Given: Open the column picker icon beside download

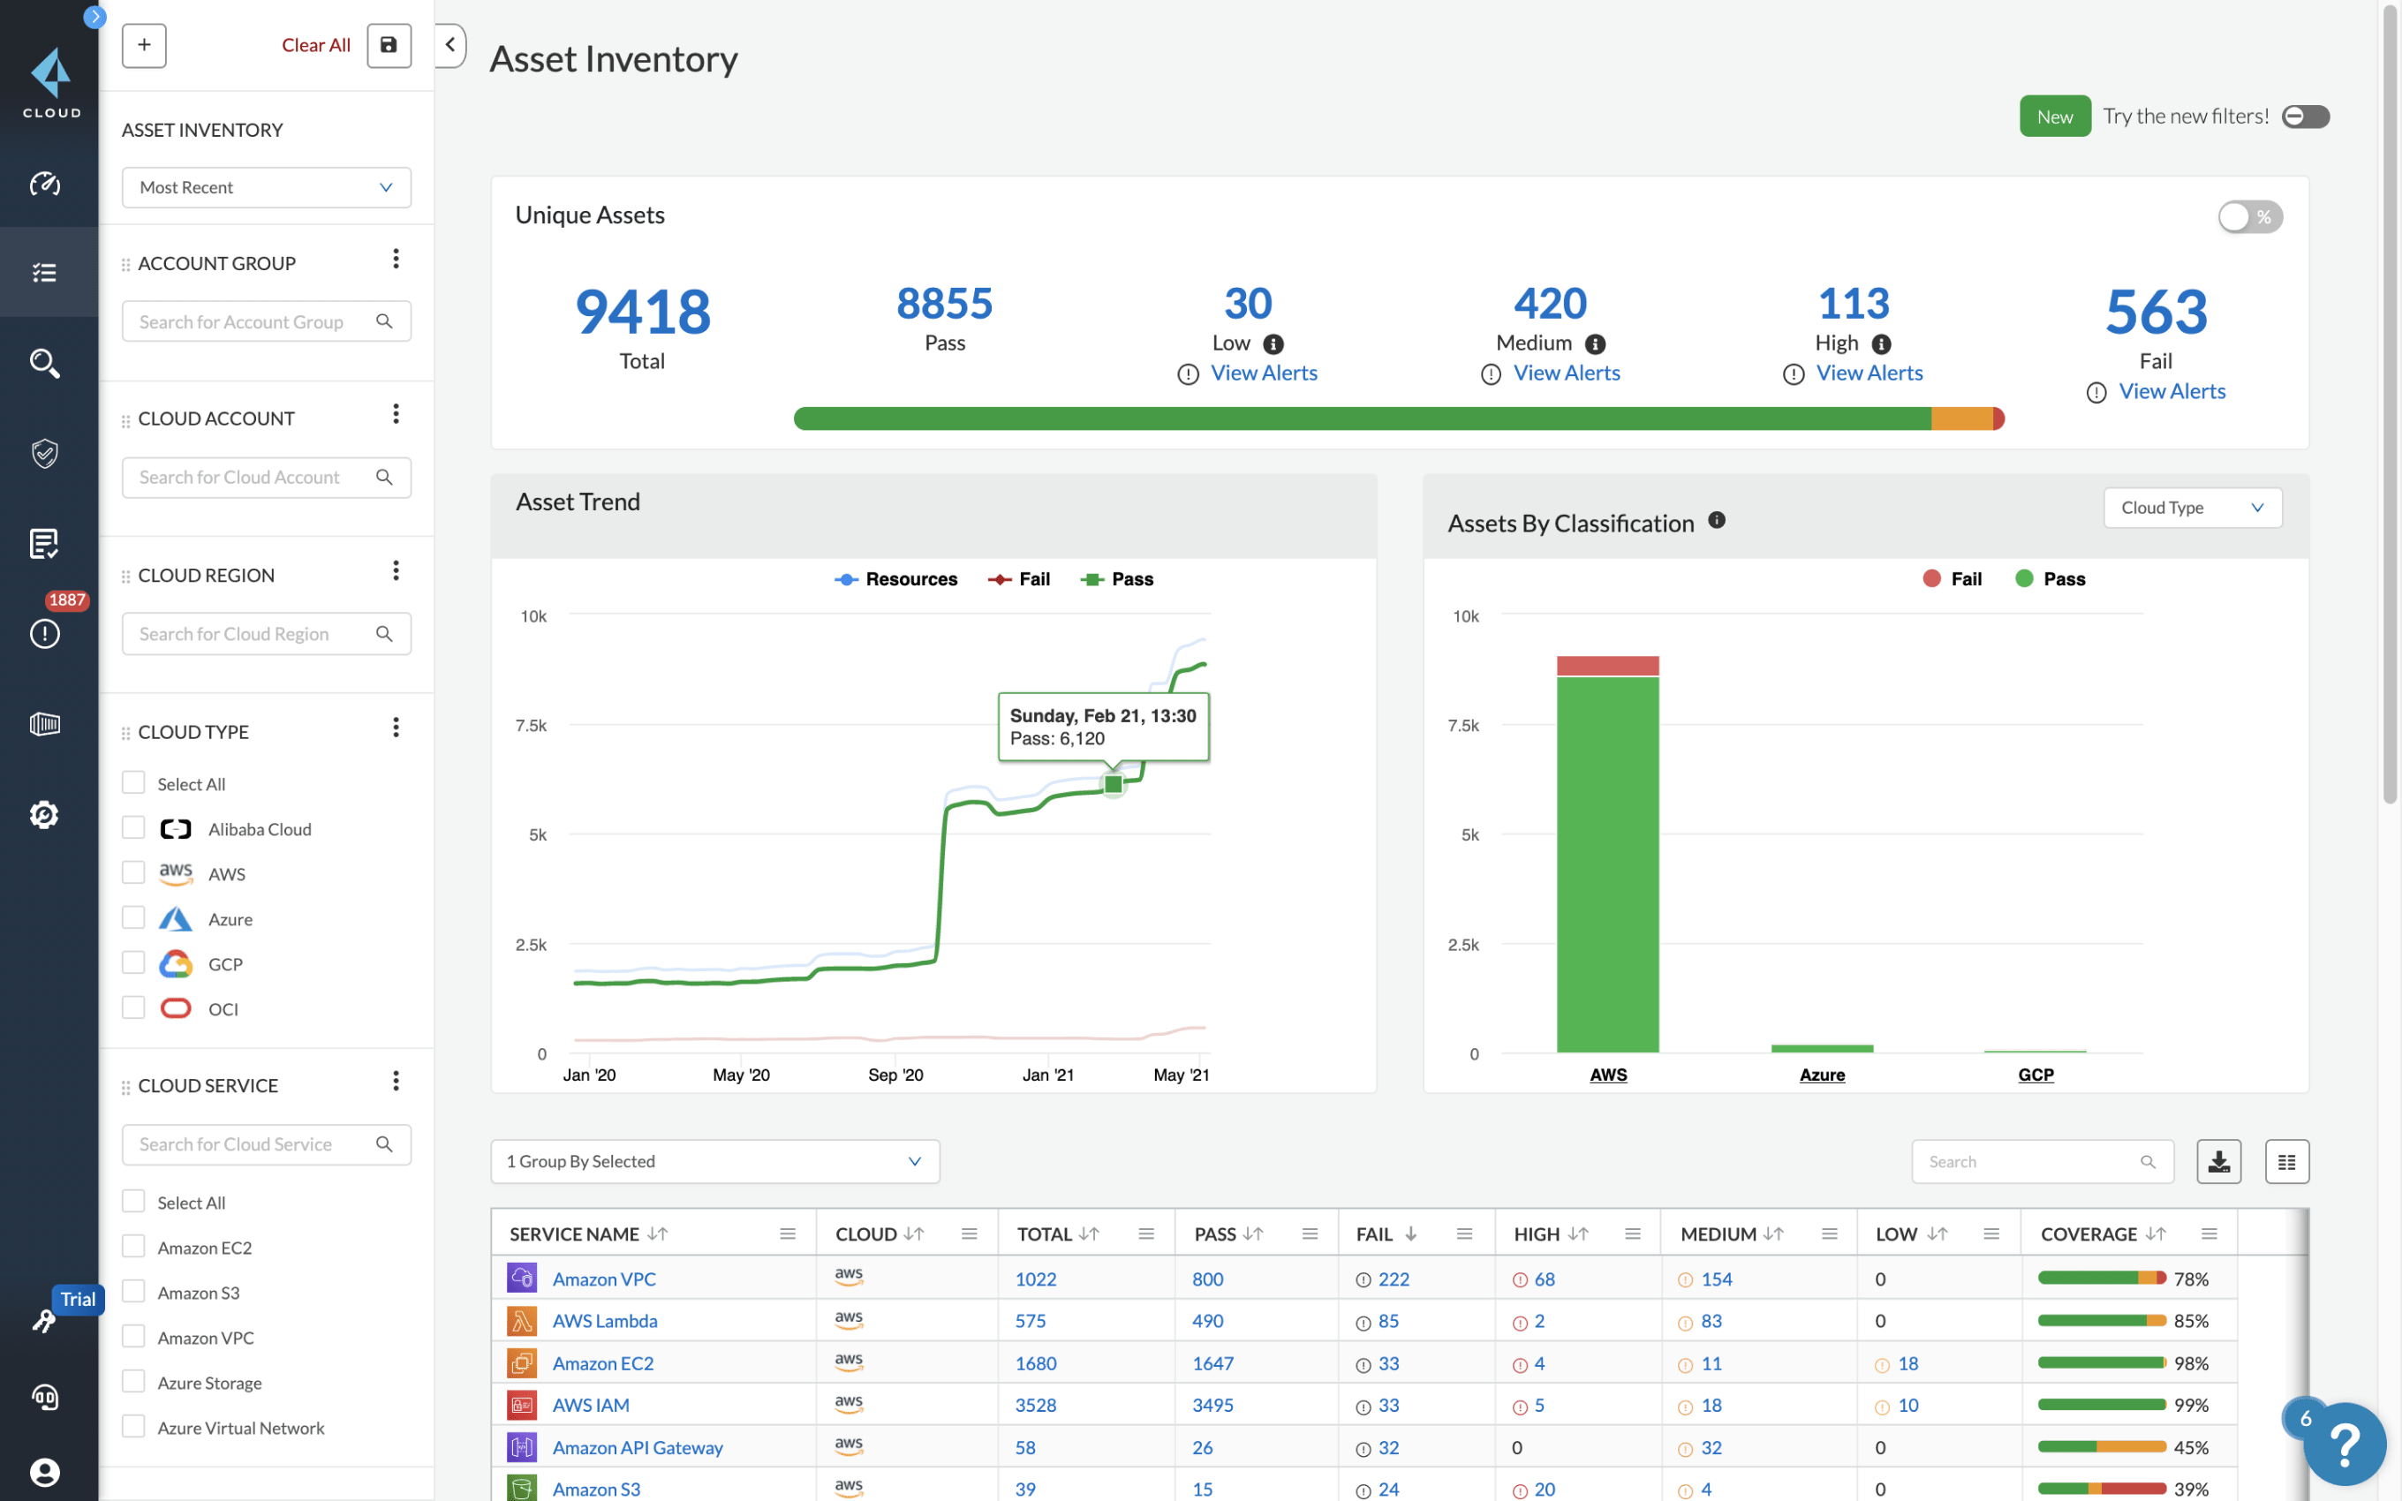Looking at the screenshot, I should 2285,1161.
